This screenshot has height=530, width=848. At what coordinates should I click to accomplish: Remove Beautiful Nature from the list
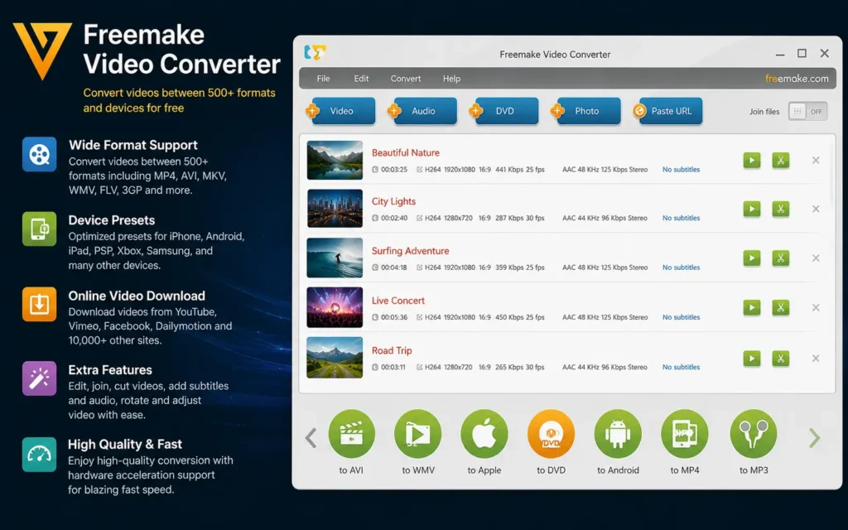tap(816, 160)
